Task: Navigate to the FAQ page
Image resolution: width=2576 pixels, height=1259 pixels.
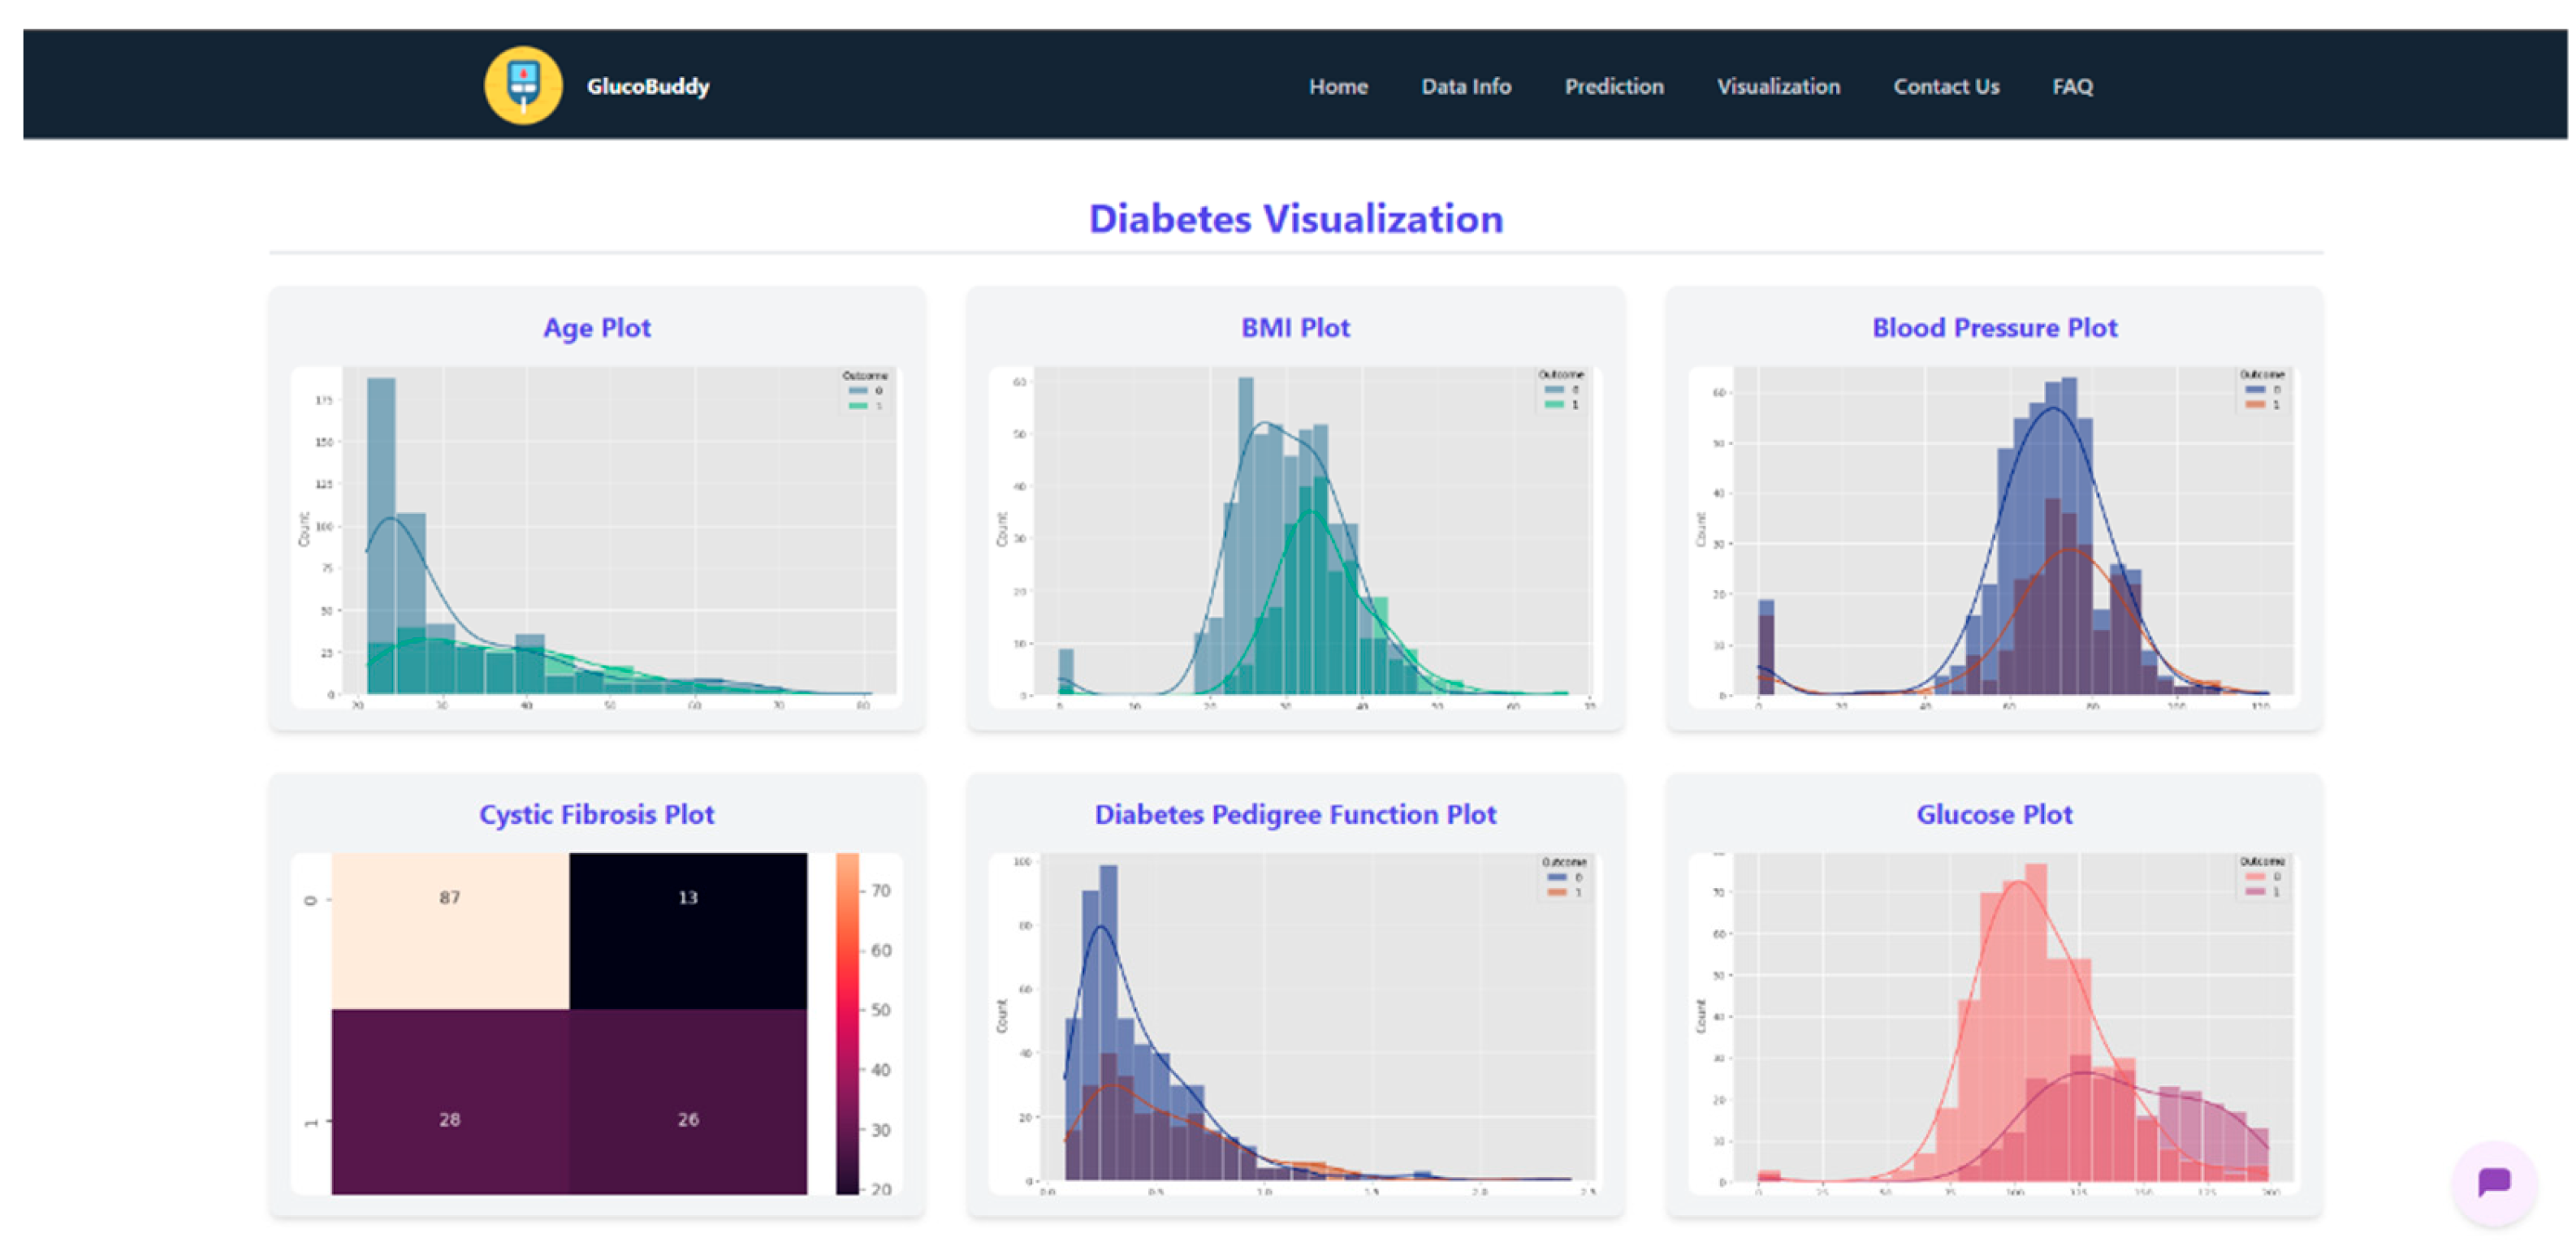Action: pyautogui.click(x=2071, y=86)
